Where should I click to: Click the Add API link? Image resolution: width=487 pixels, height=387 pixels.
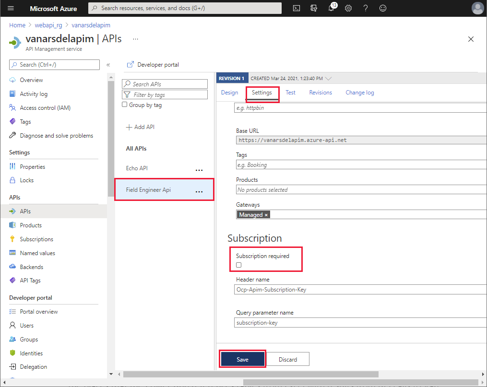pos(140,127)
